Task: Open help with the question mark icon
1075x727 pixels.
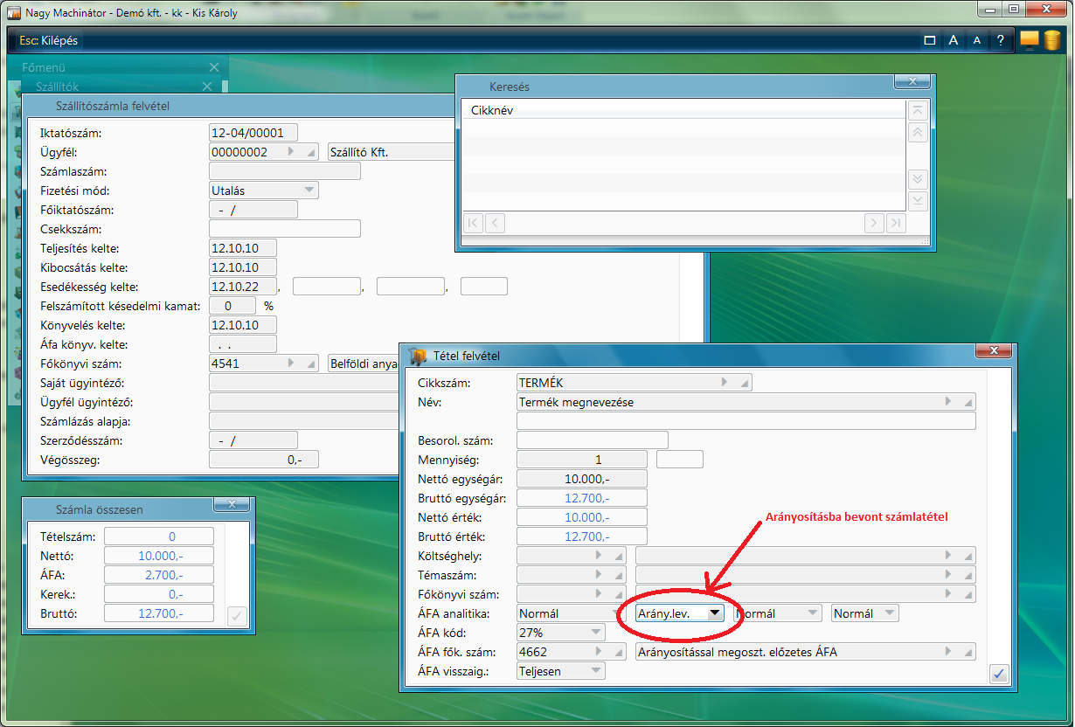Action: (1001, 40)
